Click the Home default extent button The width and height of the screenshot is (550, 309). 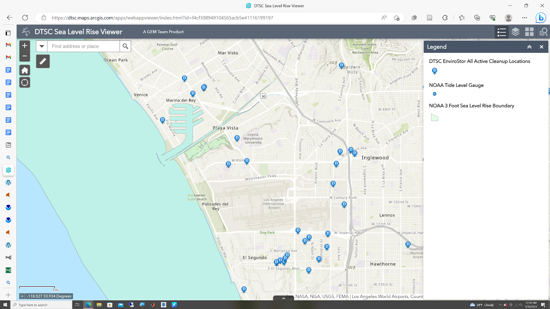point(24,70)
